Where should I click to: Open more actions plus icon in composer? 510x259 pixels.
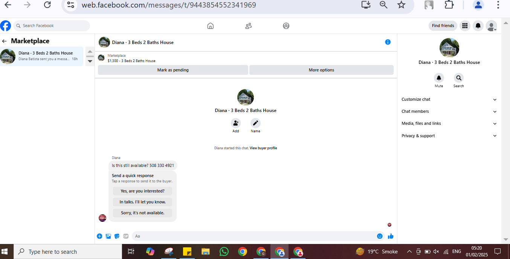[x=99, y=236]
